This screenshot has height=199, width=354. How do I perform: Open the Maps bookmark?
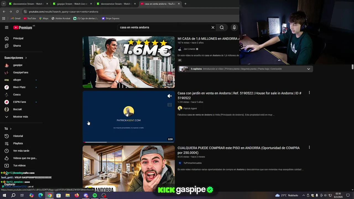point(44,19)
